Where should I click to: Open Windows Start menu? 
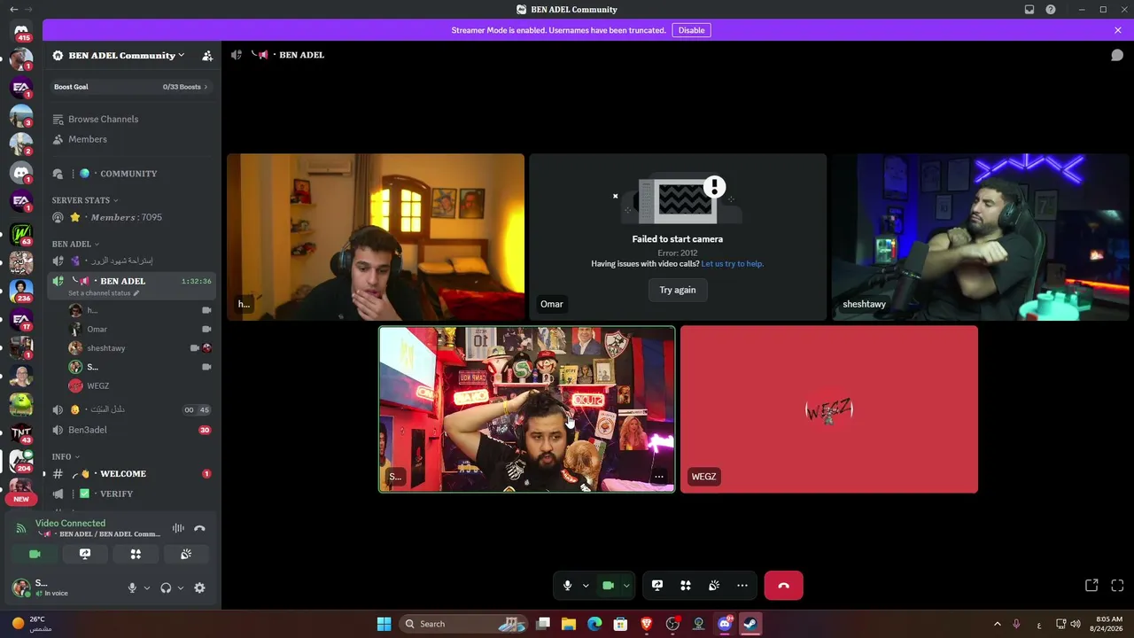pos(384,624)
